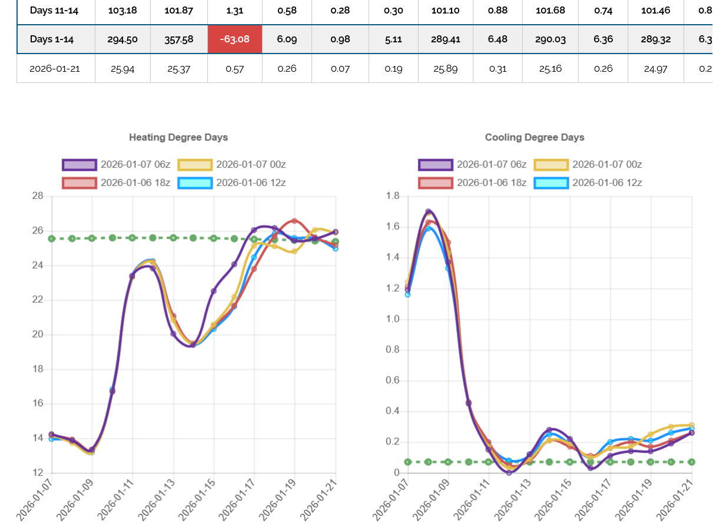Image resolution: width=713 pixels, height=530 pixels.
Task: Click first green dotted point on Heating chart
Action: 52,239
